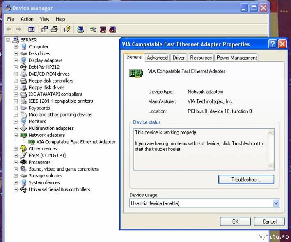291x242 pixels.
Task: Click the Other devices question mark icon
Action: [23, 149]
